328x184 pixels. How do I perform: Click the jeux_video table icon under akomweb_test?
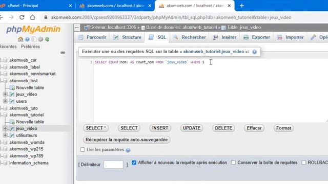point(12,94)
